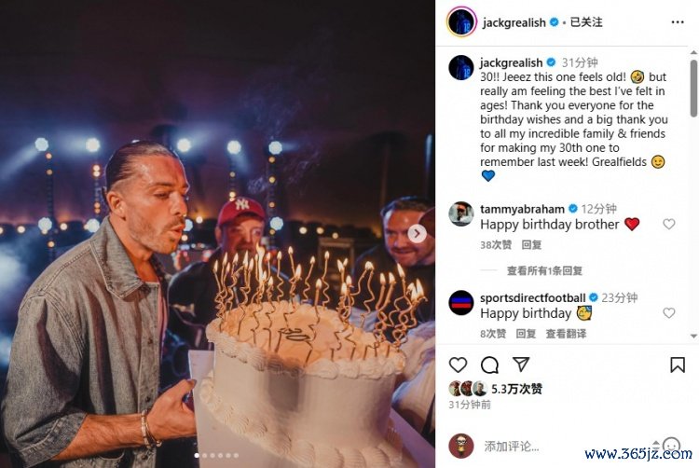Share the post with the paper plane icon

point(521,365)
